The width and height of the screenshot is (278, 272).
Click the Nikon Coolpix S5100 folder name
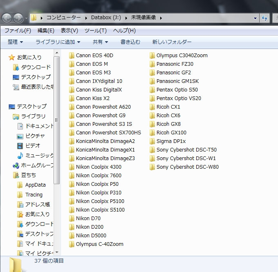pos(100,210)
